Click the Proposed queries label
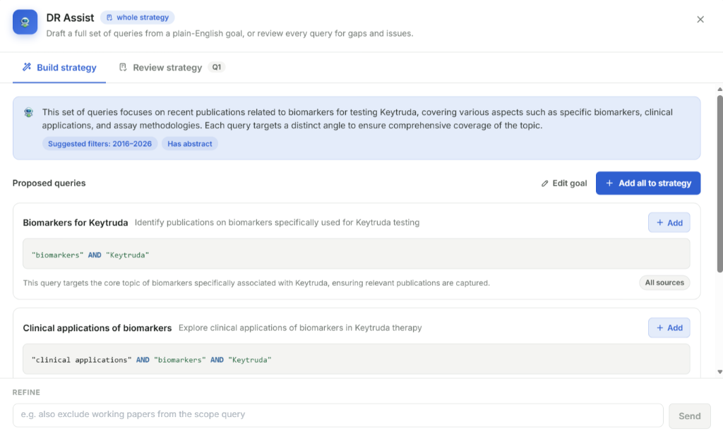This screenshot has width=723, height=434. tap(49, 183)
